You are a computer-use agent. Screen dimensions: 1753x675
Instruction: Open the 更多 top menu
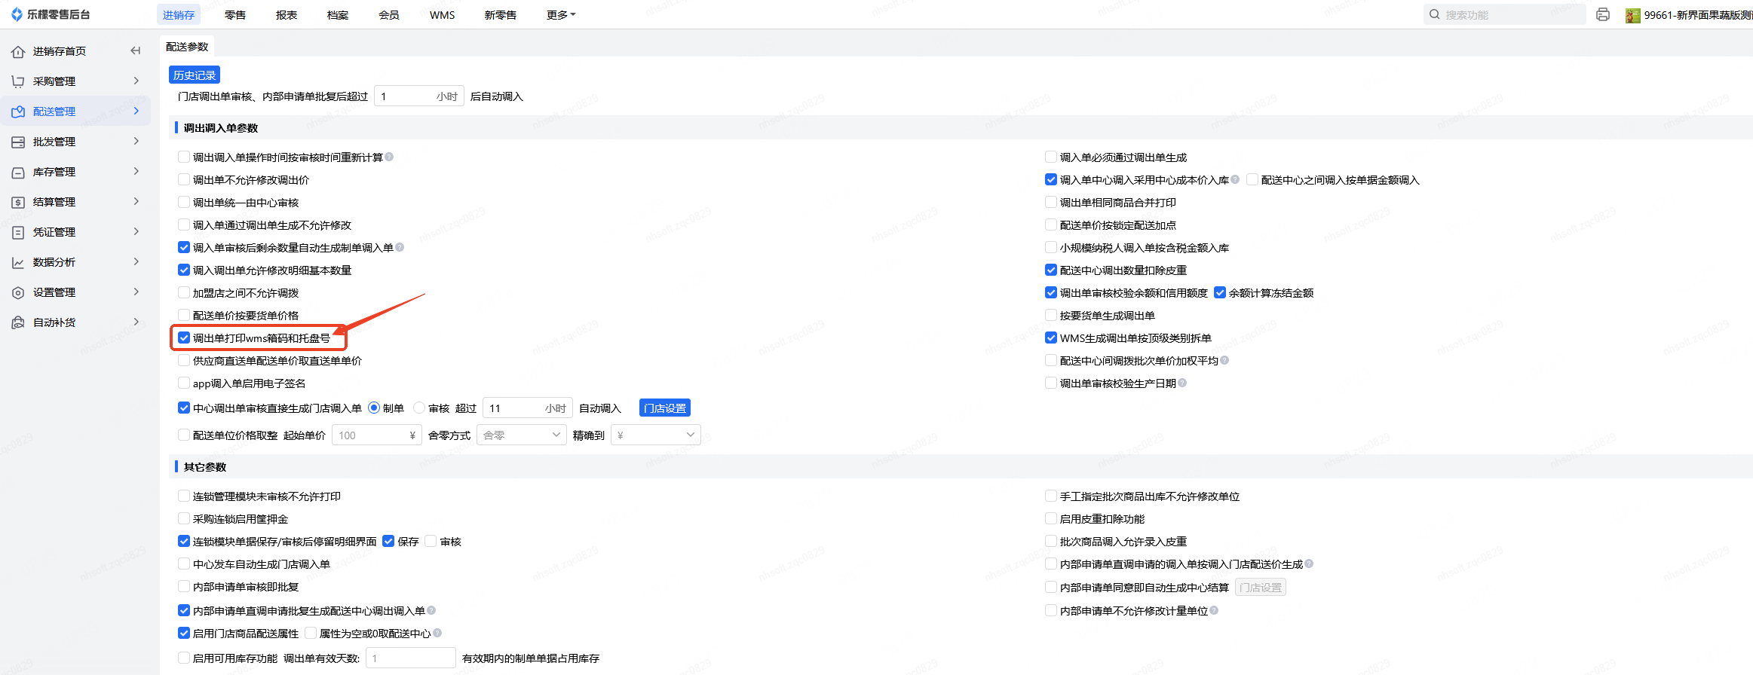click(x=560, y=15)
